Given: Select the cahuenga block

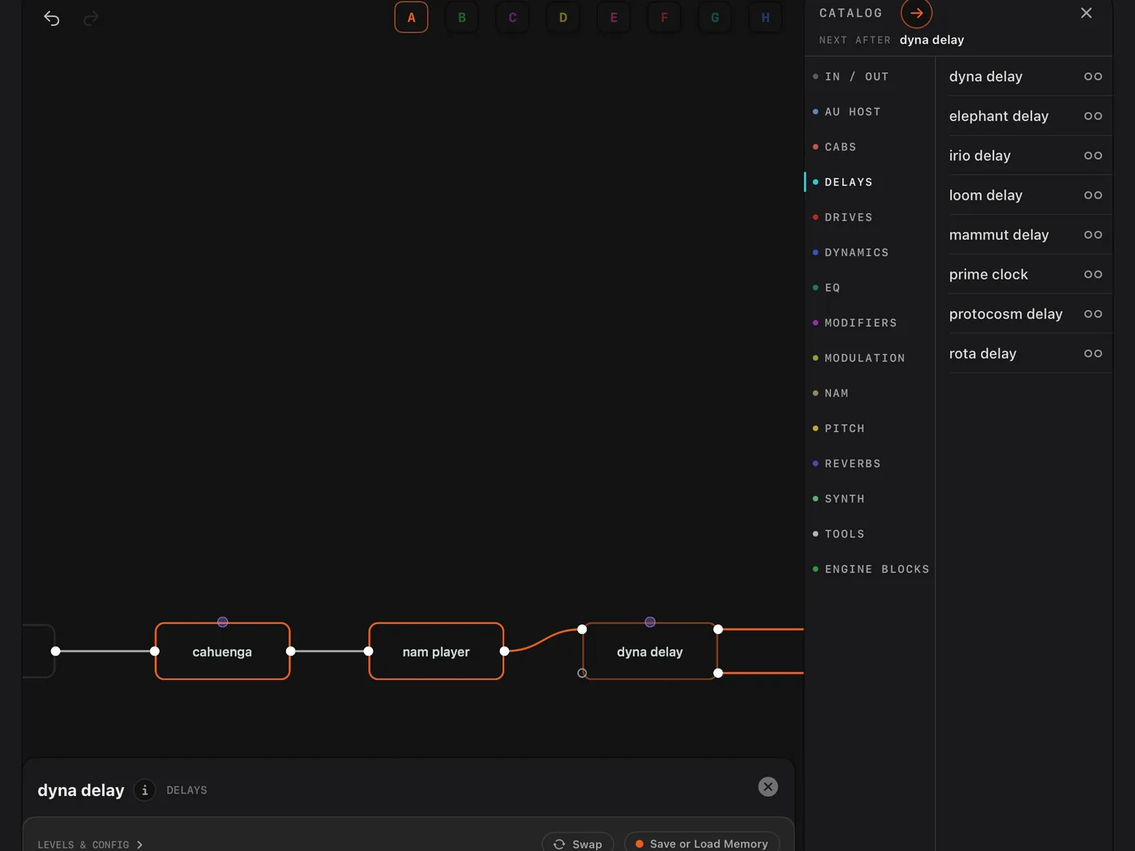Looking at the screenshot, I should pos(222,651).
